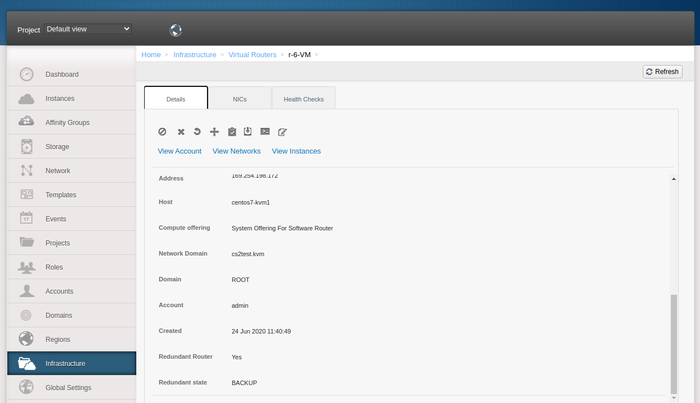Click the Roles people icon
Image resolution: width=700 pixels, height=403 pixels.
tap(26, 267)
